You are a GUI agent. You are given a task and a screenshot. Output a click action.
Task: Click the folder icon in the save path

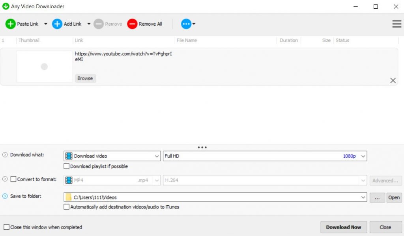[69, 197]
